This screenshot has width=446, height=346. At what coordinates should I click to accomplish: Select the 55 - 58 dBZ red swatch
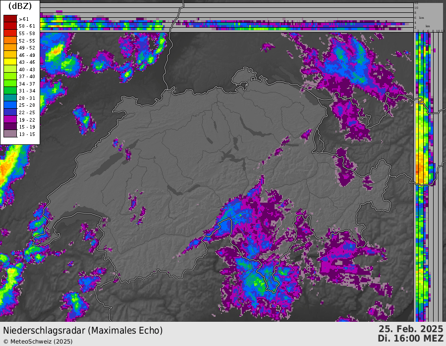(10, 33)
